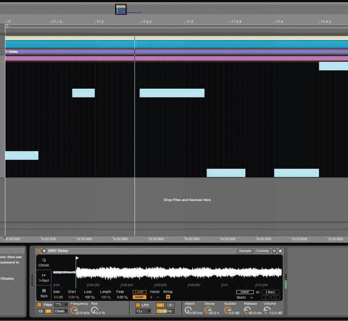Click the halve length :2 button
Viewport: 348px width, 321px height.
pos(266,297)
